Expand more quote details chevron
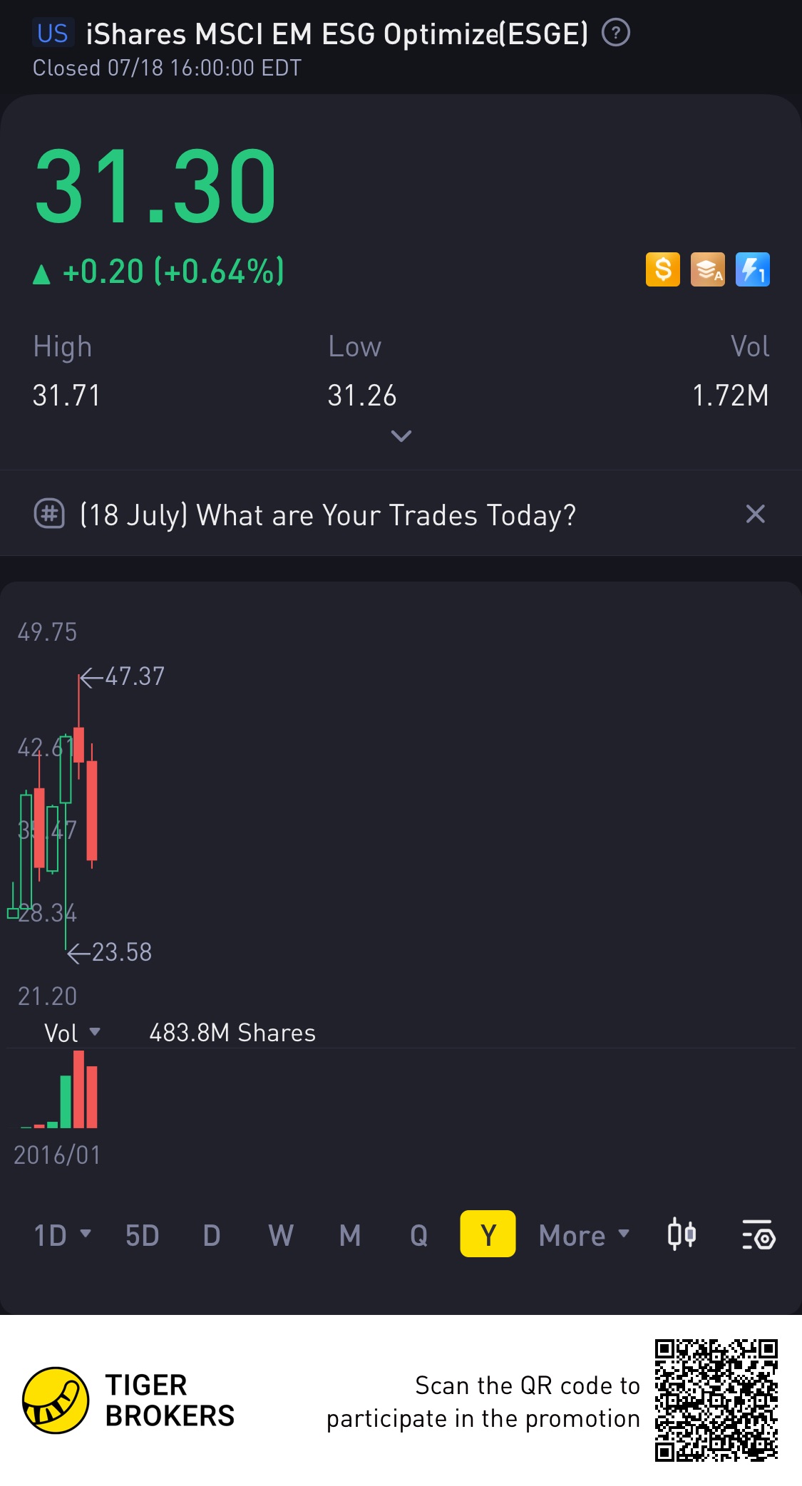Image resolution: width=802 pixels, height=1486 pixels. [x=401, y=435]
